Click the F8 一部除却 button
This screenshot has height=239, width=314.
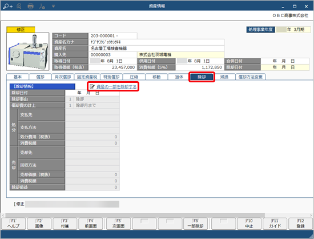coord(195,224)
